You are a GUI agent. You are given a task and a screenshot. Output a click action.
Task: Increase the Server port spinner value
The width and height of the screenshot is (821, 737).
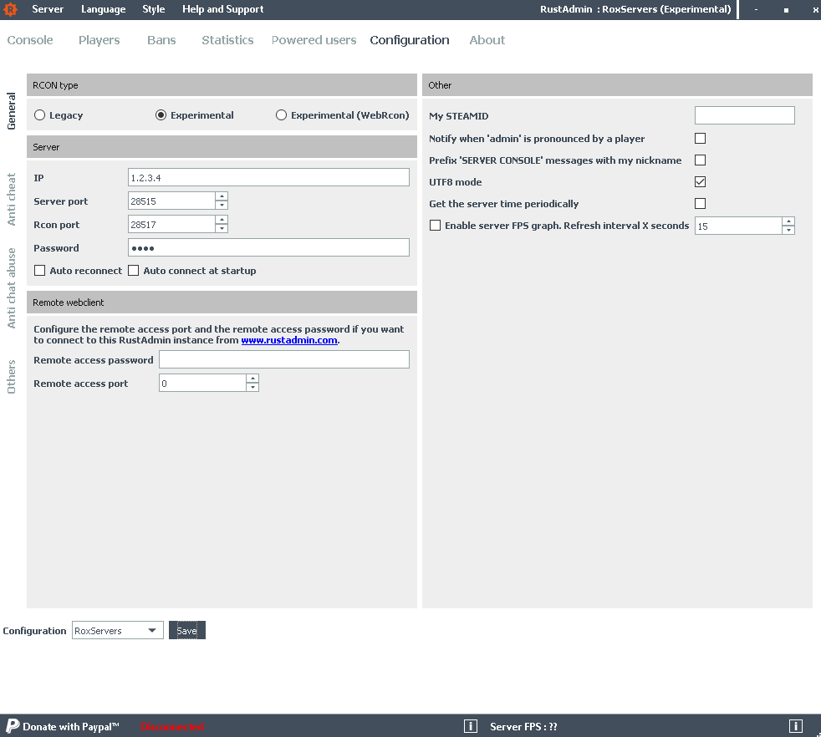222,196
